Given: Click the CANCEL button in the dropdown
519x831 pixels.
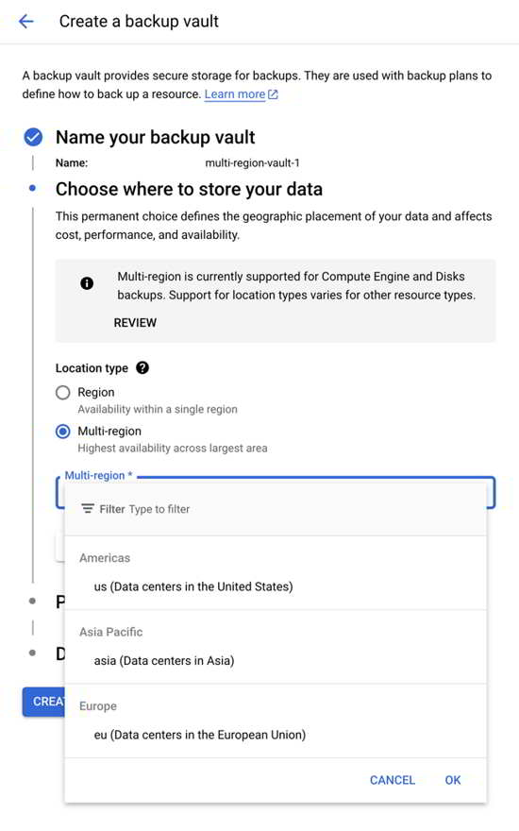Looking at the screenshot, I should pyautogui.click(x=393, y=780).
